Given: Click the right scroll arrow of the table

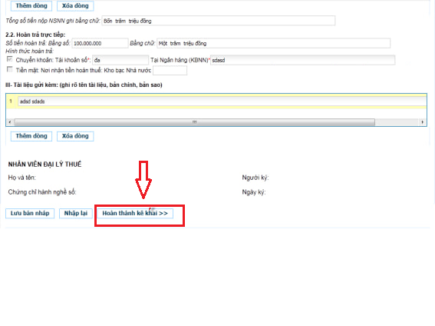Looking at the screenshot, I should click(423, 122).
